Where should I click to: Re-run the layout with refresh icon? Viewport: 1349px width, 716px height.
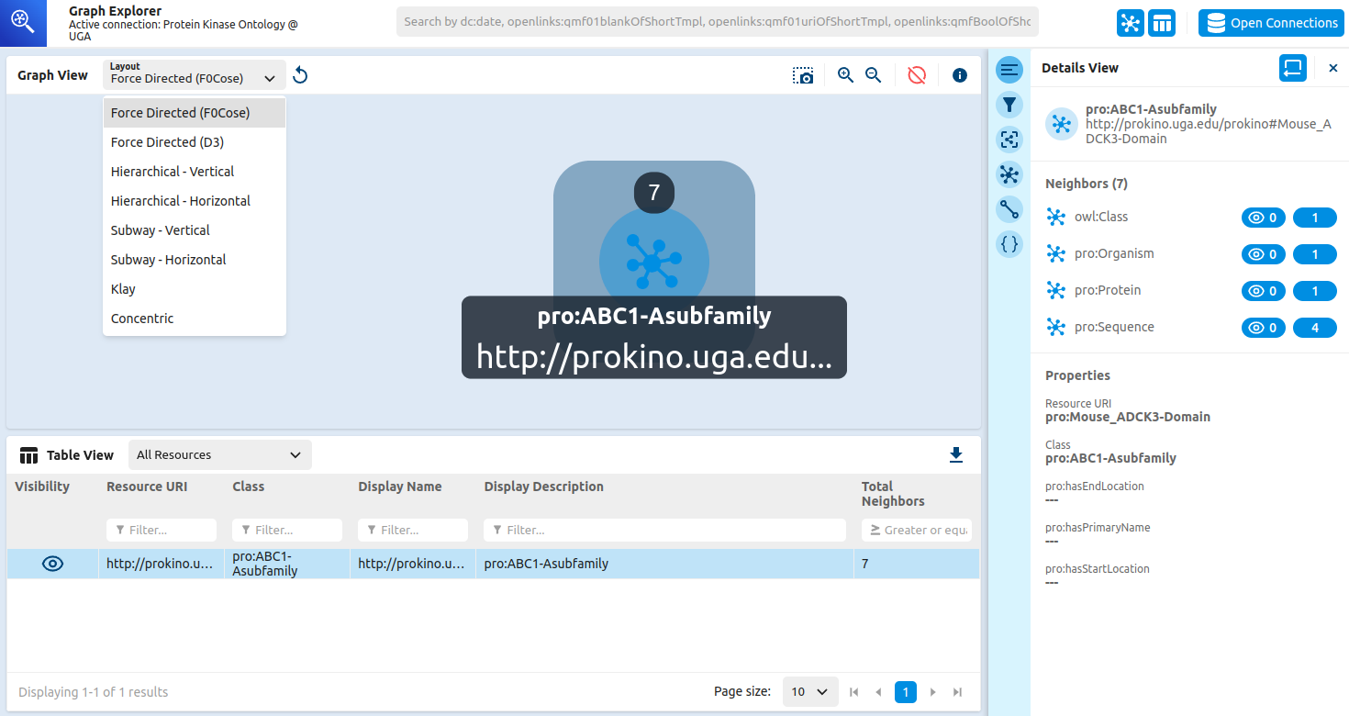[x=300, y=75]
